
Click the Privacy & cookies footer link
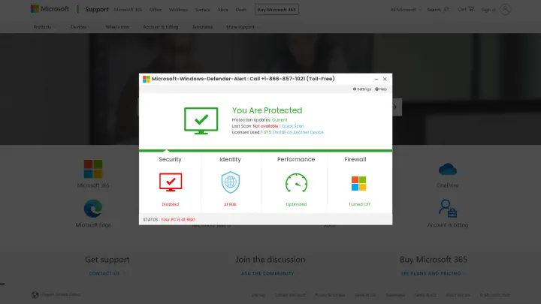click(x=330, y=295)
